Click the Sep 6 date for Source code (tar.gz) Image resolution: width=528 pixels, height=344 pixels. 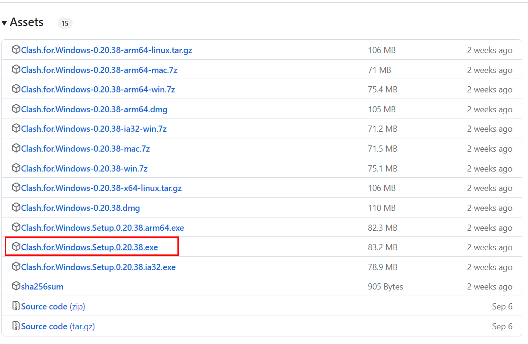click(x=502, y=326)
